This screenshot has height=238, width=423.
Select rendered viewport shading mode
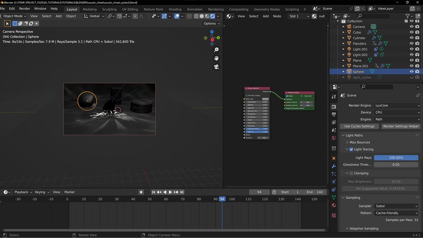tap(213, 16)
